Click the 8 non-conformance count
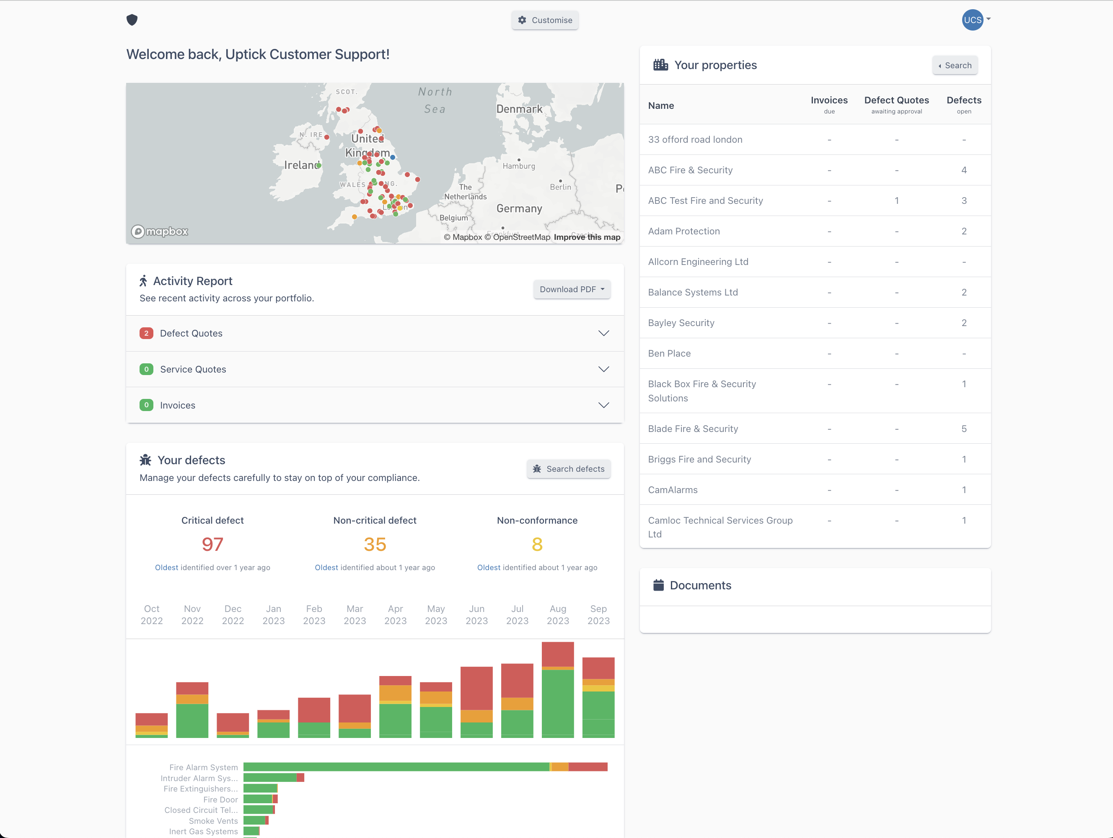The image size is (1113, 838). coord(537,545)
